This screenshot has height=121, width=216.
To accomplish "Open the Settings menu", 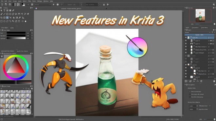I will click(x=40, y=1).
